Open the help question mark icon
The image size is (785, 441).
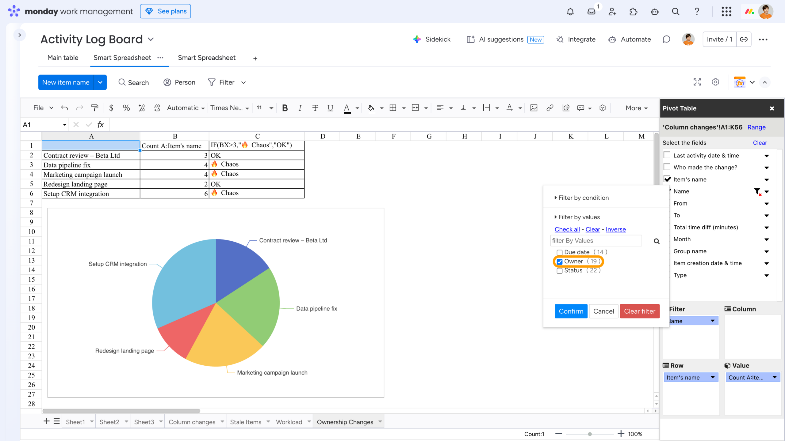pos(697,12)
